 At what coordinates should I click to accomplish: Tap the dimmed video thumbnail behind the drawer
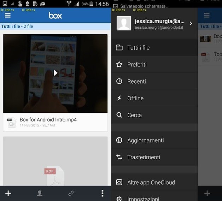[206, 39]
